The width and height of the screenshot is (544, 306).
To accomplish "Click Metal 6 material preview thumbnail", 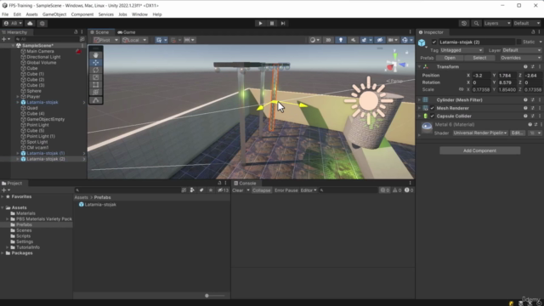I will 427,127.
